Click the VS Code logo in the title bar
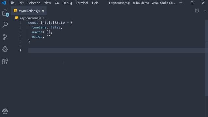This screenshot has width=208, height=117. click(x=4, y=3)
